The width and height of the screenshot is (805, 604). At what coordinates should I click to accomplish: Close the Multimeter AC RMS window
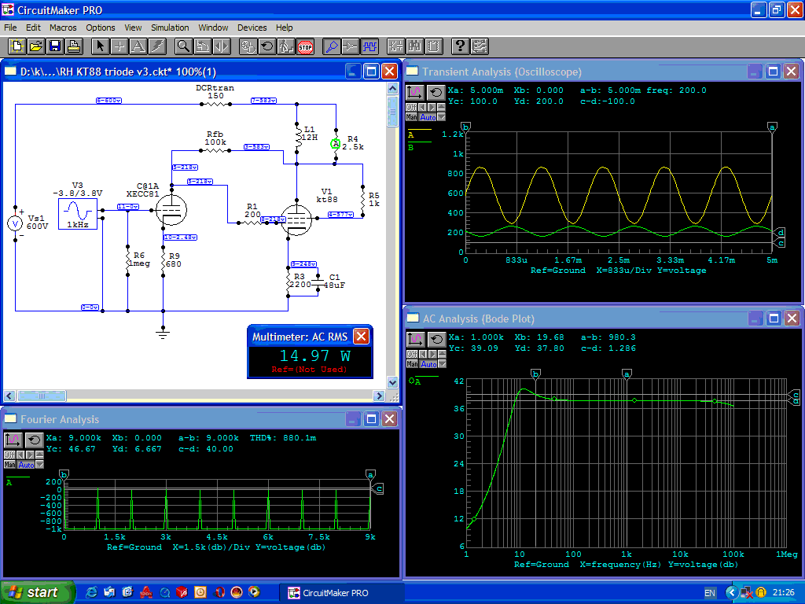pyautogui.click(x=362, y=337)
